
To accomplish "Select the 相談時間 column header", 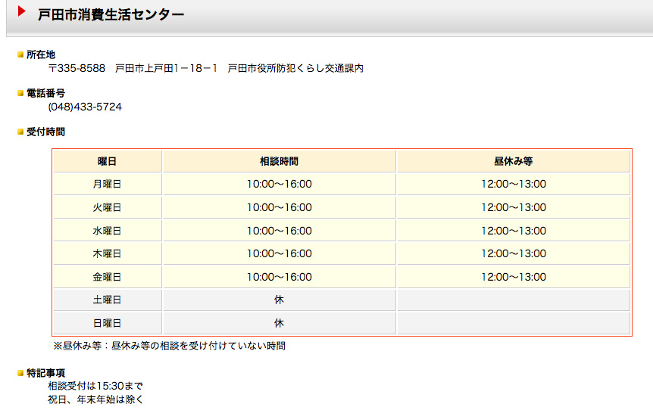I will (279, 161).
